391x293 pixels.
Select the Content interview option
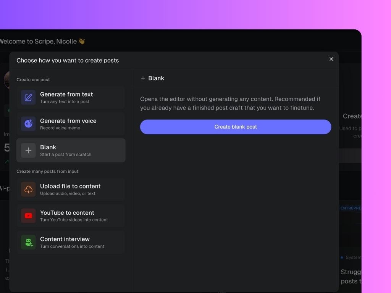pos(71,242)
